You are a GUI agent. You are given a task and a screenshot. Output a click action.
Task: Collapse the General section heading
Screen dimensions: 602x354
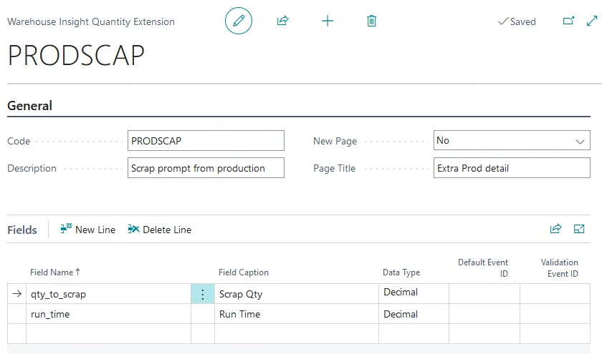(30, 106)
